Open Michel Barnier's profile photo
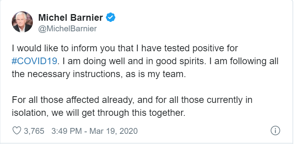 tap(22, 22)
